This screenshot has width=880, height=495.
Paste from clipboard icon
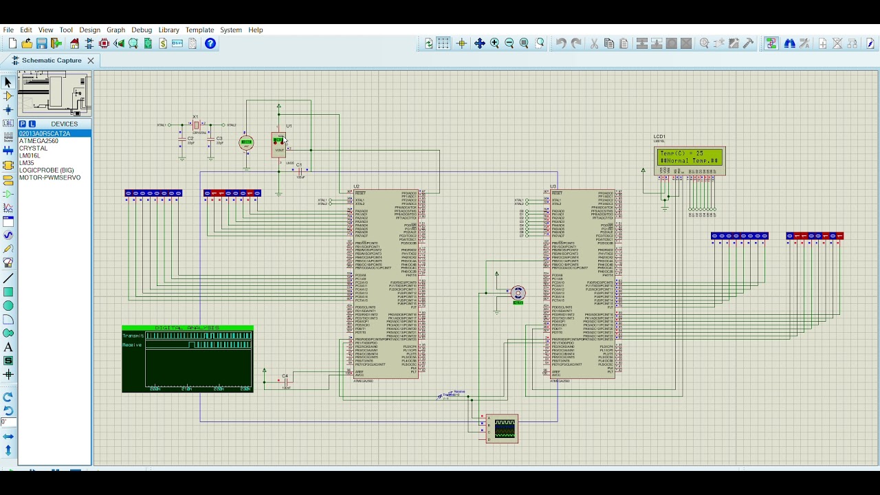click(x=624, y=43)
